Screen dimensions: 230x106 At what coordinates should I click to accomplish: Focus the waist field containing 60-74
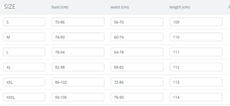[137, 37]
